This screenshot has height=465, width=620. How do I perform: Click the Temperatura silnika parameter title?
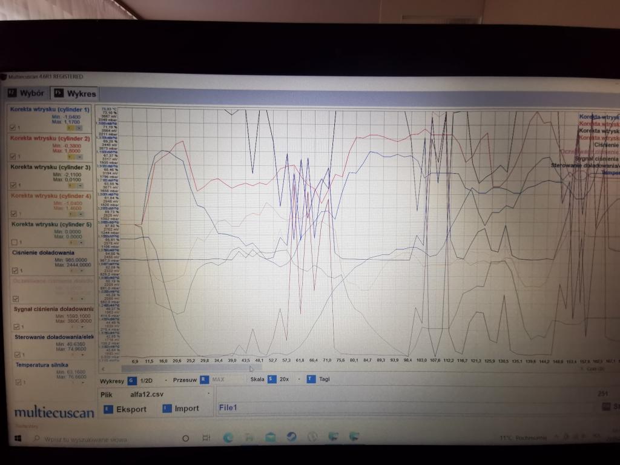tap(42, 365)
